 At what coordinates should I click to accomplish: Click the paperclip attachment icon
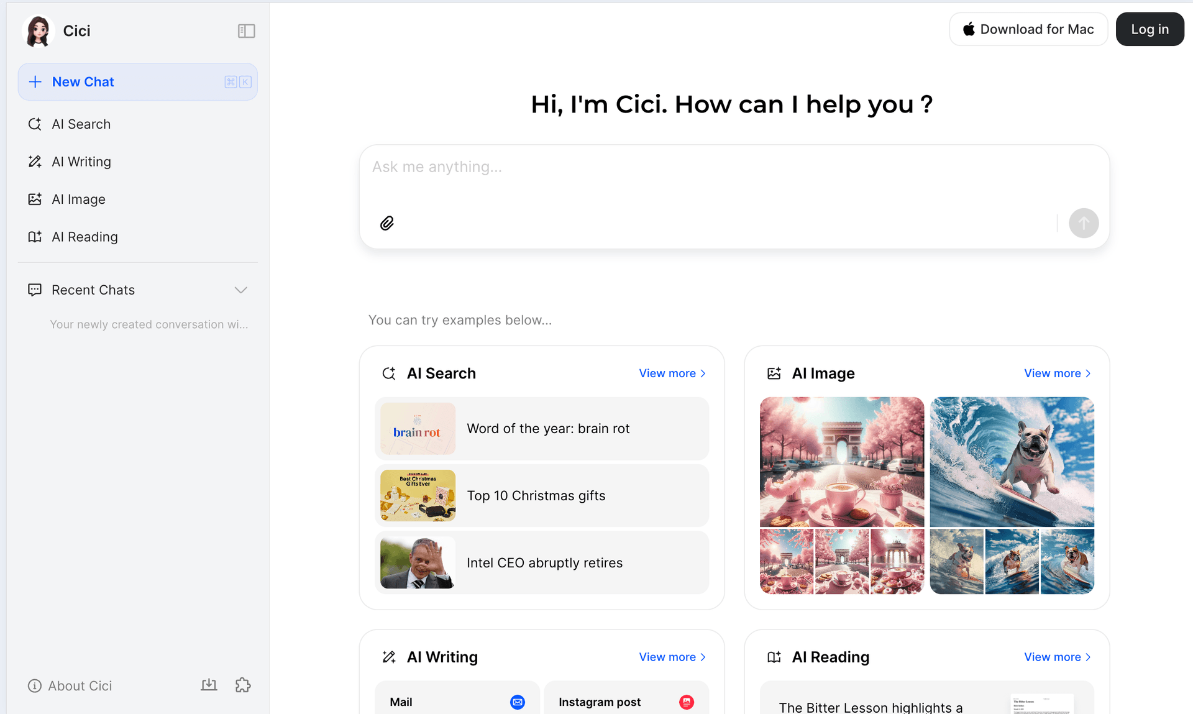387,223
